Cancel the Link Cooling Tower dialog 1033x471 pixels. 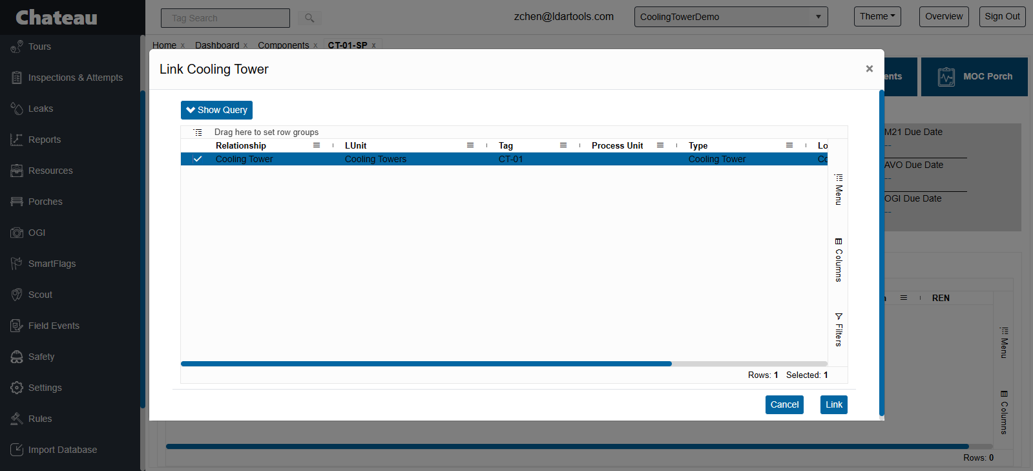[x=784, y=404]
